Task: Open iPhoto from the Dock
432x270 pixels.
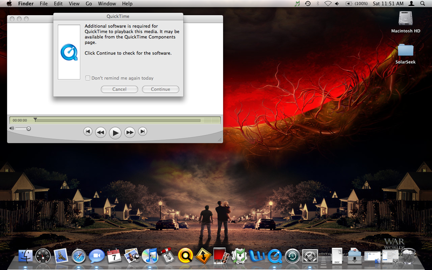Action: pos(132,255)
